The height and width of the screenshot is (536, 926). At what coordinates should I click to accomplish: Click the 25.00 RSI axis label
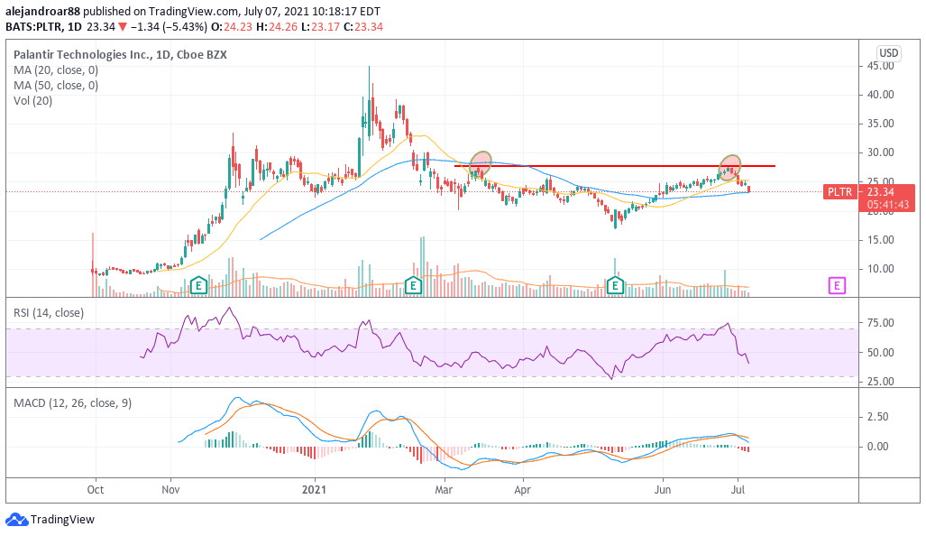point(880,381)
